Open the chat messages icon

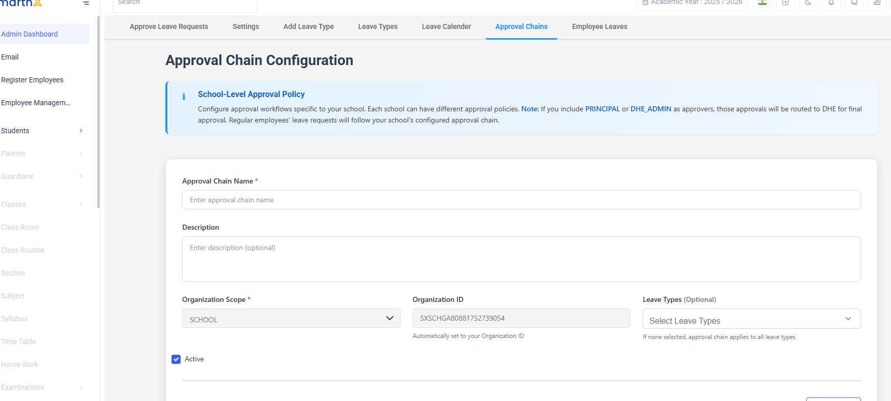854,3
